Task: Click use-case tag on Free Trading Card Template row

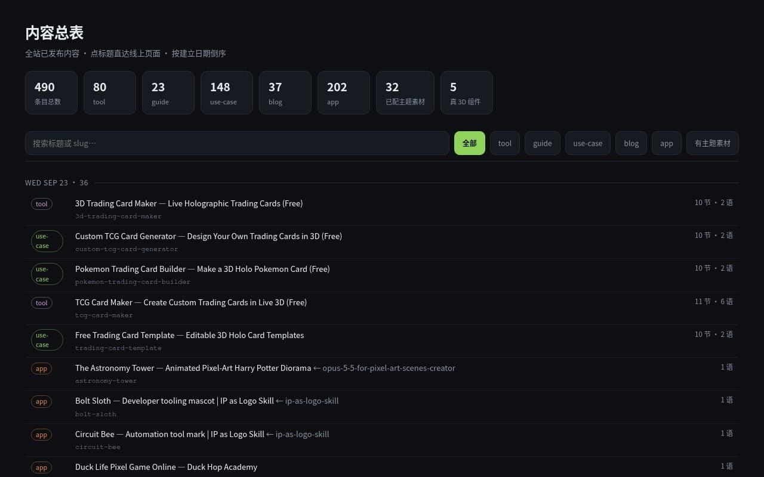Action: pos(47,340)
